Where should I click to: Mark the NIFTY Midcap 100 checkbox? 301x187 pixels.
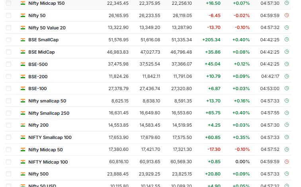click(8, 162)
